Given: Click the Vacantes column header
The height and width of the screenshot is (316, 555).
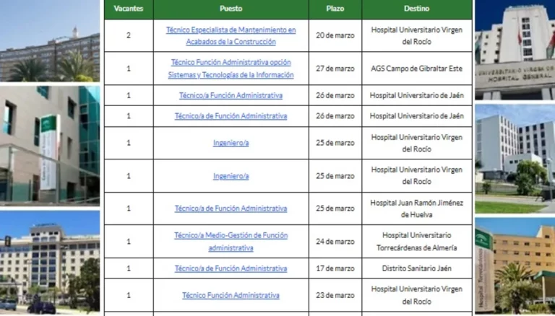Looking at the screenshot, I should tap(129, 9).
